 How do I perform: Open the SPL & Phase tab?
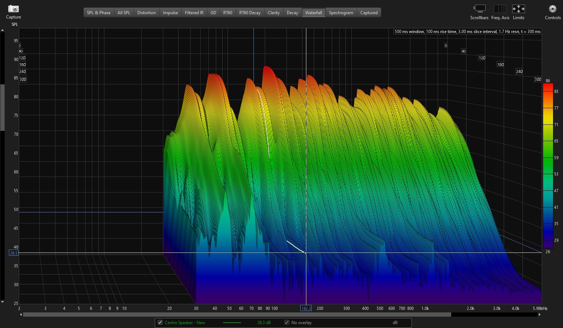(99, 13)
